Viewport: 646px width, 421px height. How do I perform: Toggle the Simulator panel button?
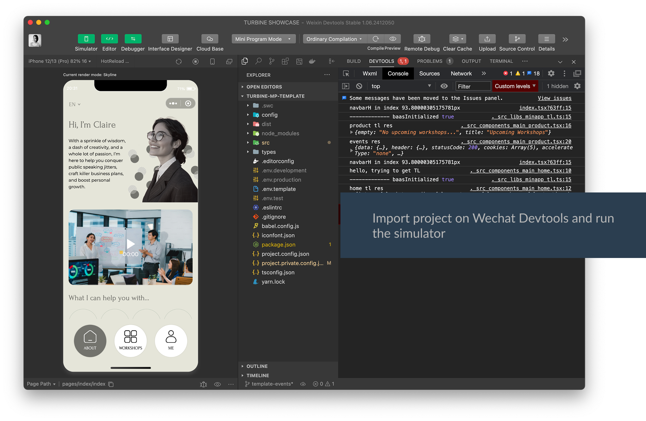coord(86,39)
